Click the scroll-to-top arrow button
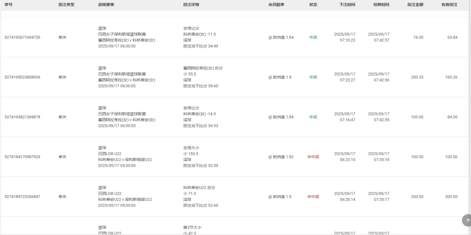This screenshot has width=471, height=235. [x=466, y=220]
